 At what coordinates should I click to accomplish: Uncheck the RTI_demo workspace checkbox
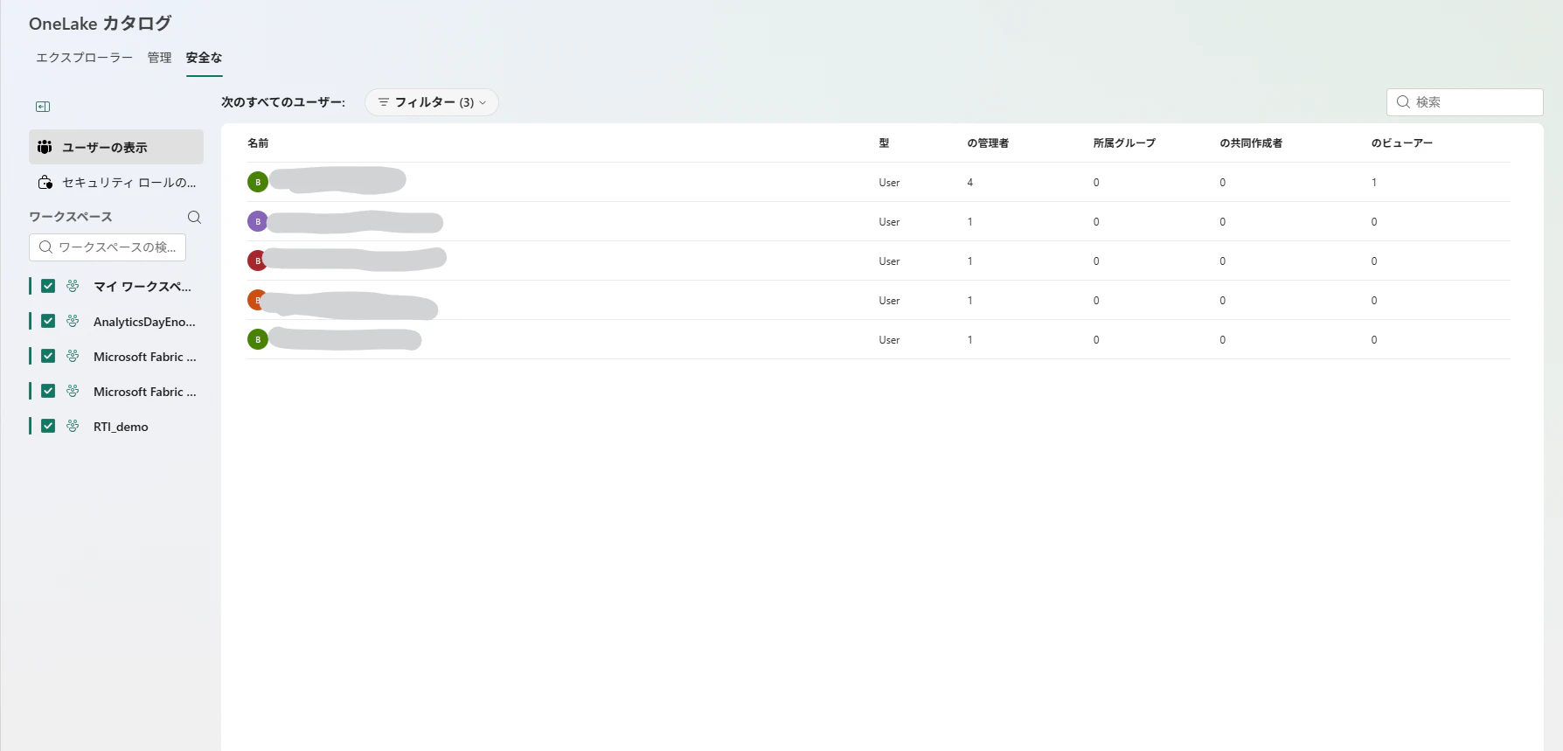point(48,426)
